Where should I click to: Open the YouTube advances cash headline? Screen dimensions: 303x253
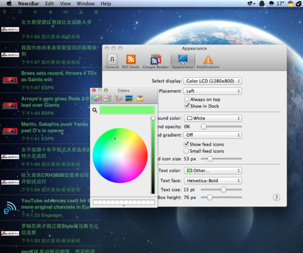pos(56,204)
